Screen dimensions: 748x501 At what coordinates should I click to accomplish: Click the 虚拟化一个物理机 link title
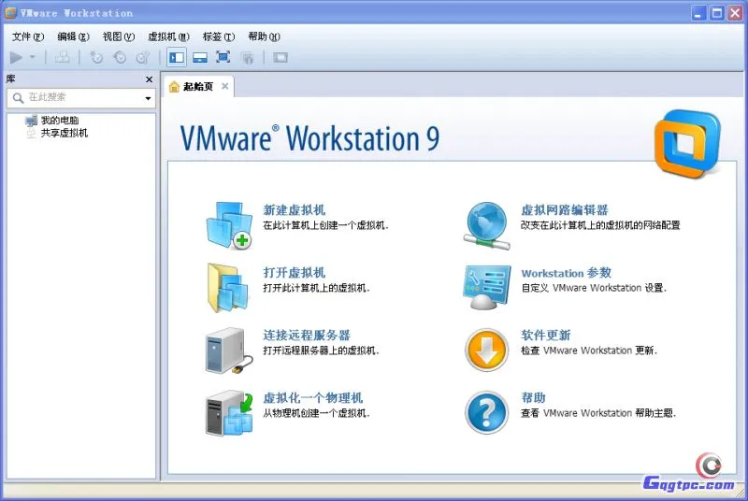click(313, 397)
